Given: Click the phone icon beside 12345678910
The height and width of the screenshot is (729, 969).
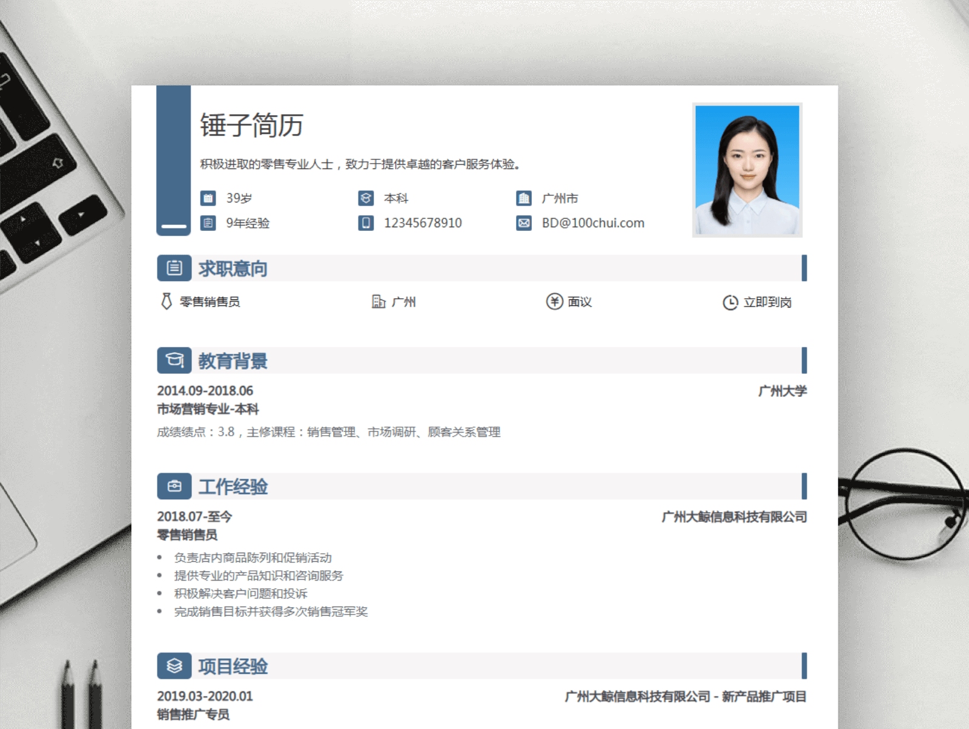Looking at the screenshot, I should tap(366, 223).
